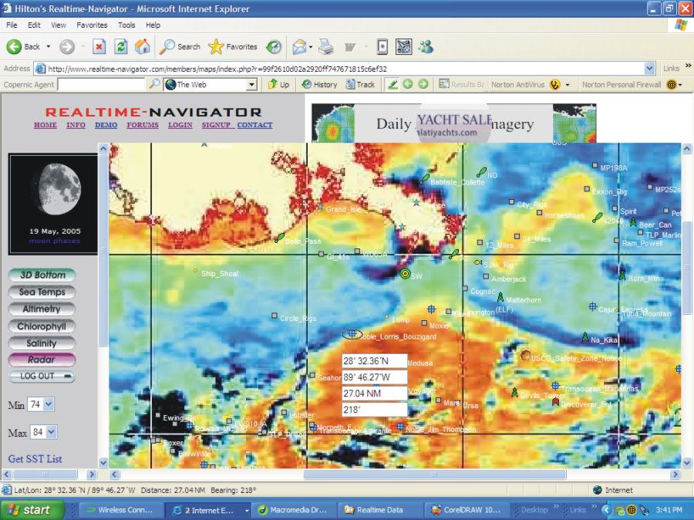Open Realtime Data folder from taskbar
Screen dimensions: 694x520
pyautogui.click(x=379, y=510)
